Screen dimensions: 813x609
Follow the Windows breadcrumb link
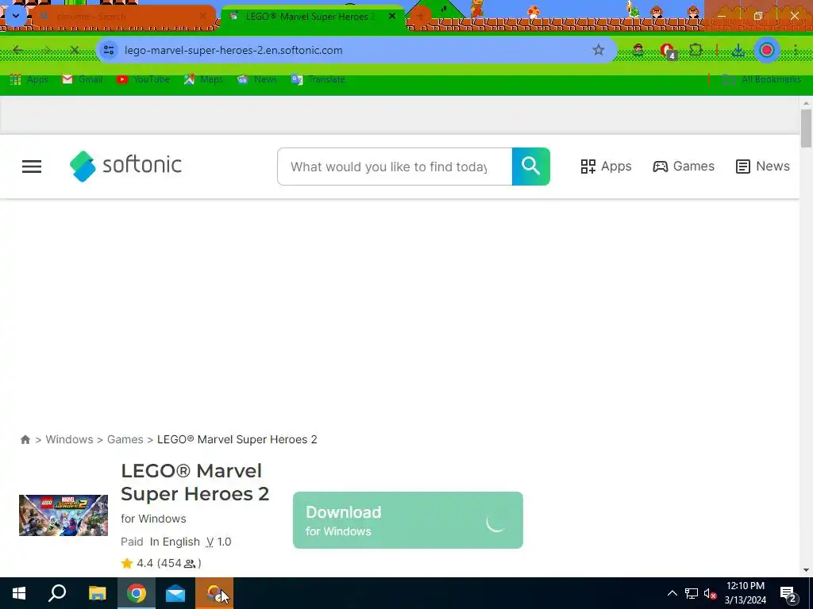tap(70, 439)
